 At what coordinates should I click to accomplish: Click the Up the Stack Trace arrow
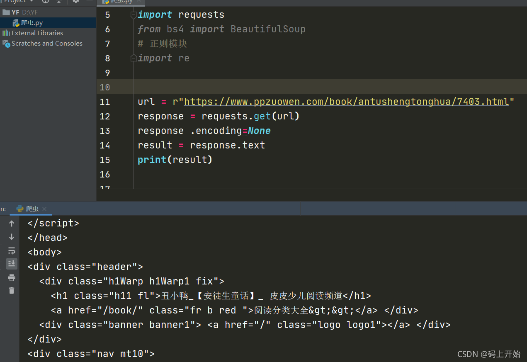(x=12, y=224)
